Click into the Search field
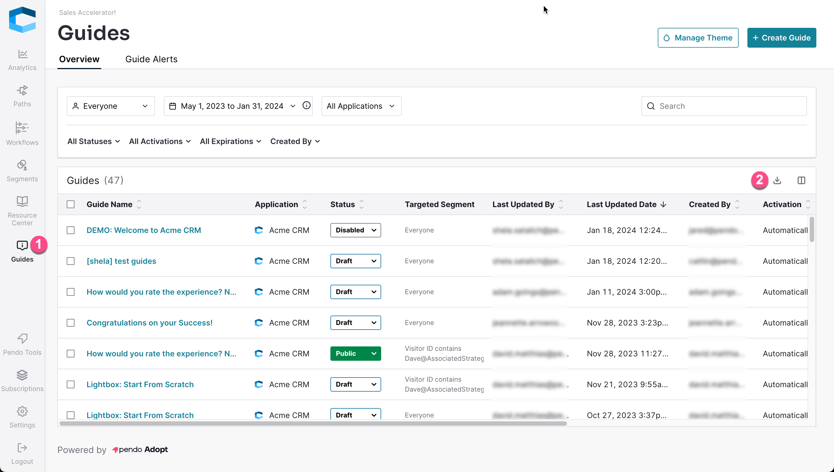Screen dimensions: 834x472 point(724,106)
